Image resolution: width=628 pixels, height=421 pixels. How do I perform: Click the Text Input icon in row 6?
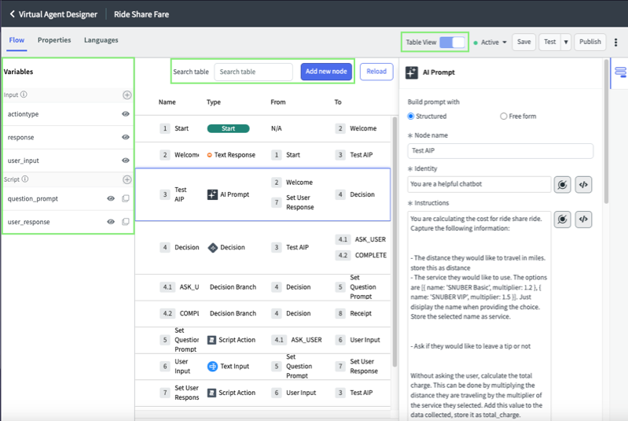[212, 367]
